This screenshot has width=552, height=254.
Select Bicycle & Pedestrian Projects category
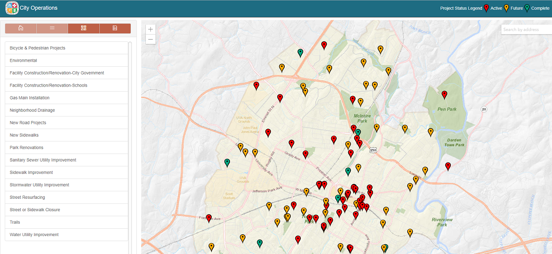66,48
